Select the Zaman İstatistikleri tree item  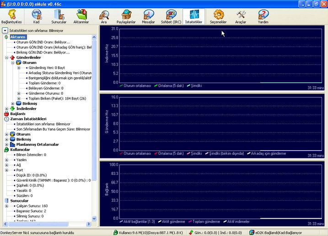coord(28,119)
